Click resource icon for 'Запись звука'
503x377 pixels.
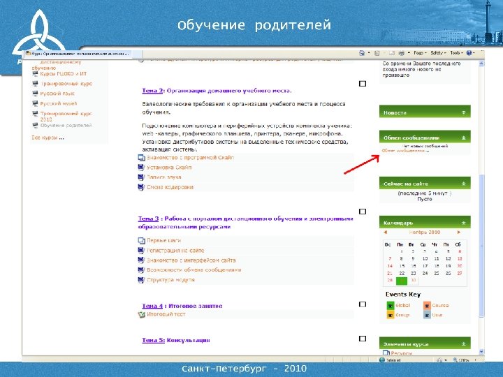point(141,177)
